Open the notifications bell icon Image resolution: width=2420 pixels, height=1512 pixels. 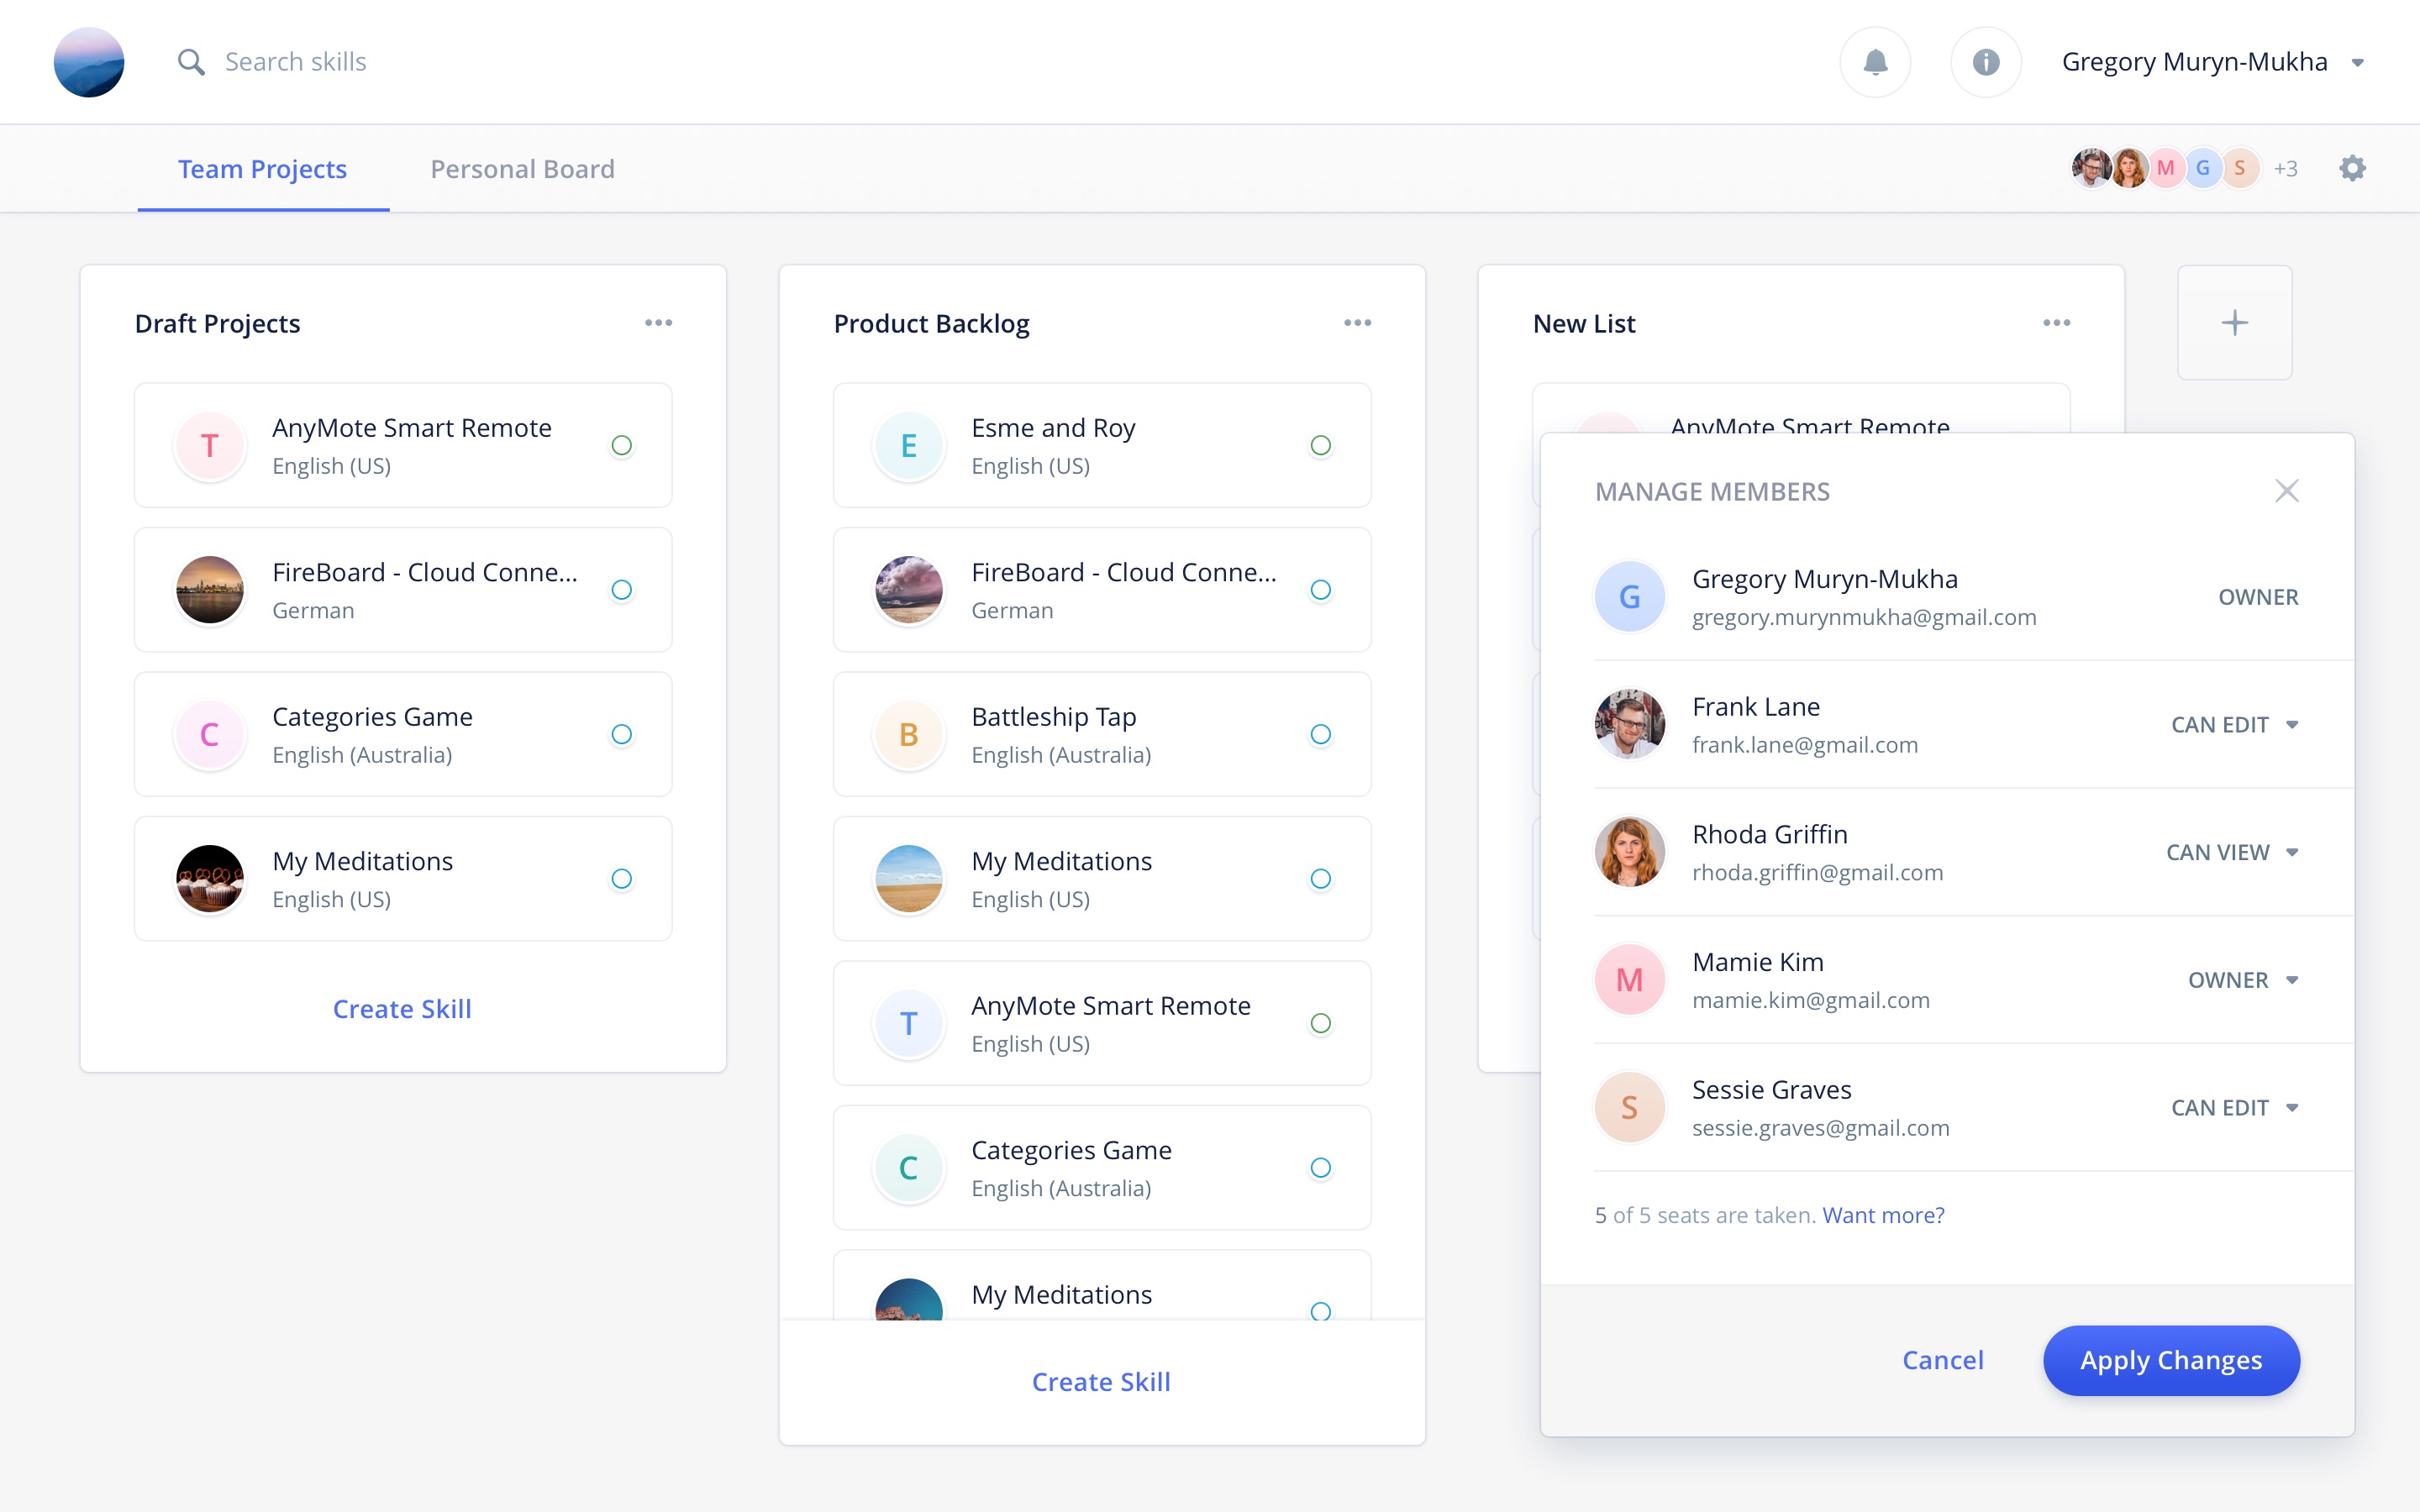1875,62
